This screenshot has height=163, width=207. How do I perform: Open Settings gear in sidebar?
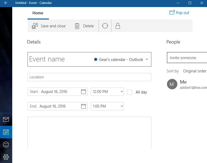(6, 157)
